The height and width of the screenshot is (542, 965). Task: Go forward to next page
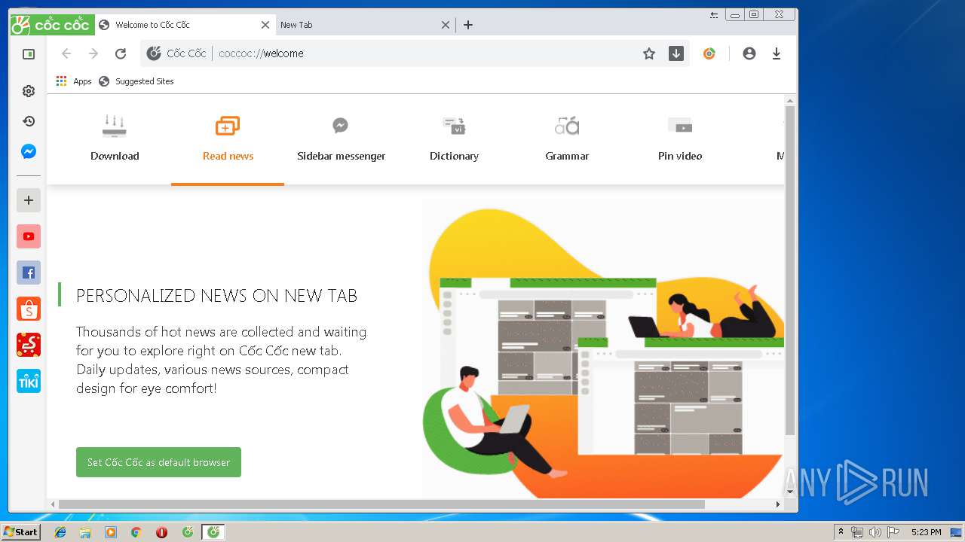pos(93,53)
